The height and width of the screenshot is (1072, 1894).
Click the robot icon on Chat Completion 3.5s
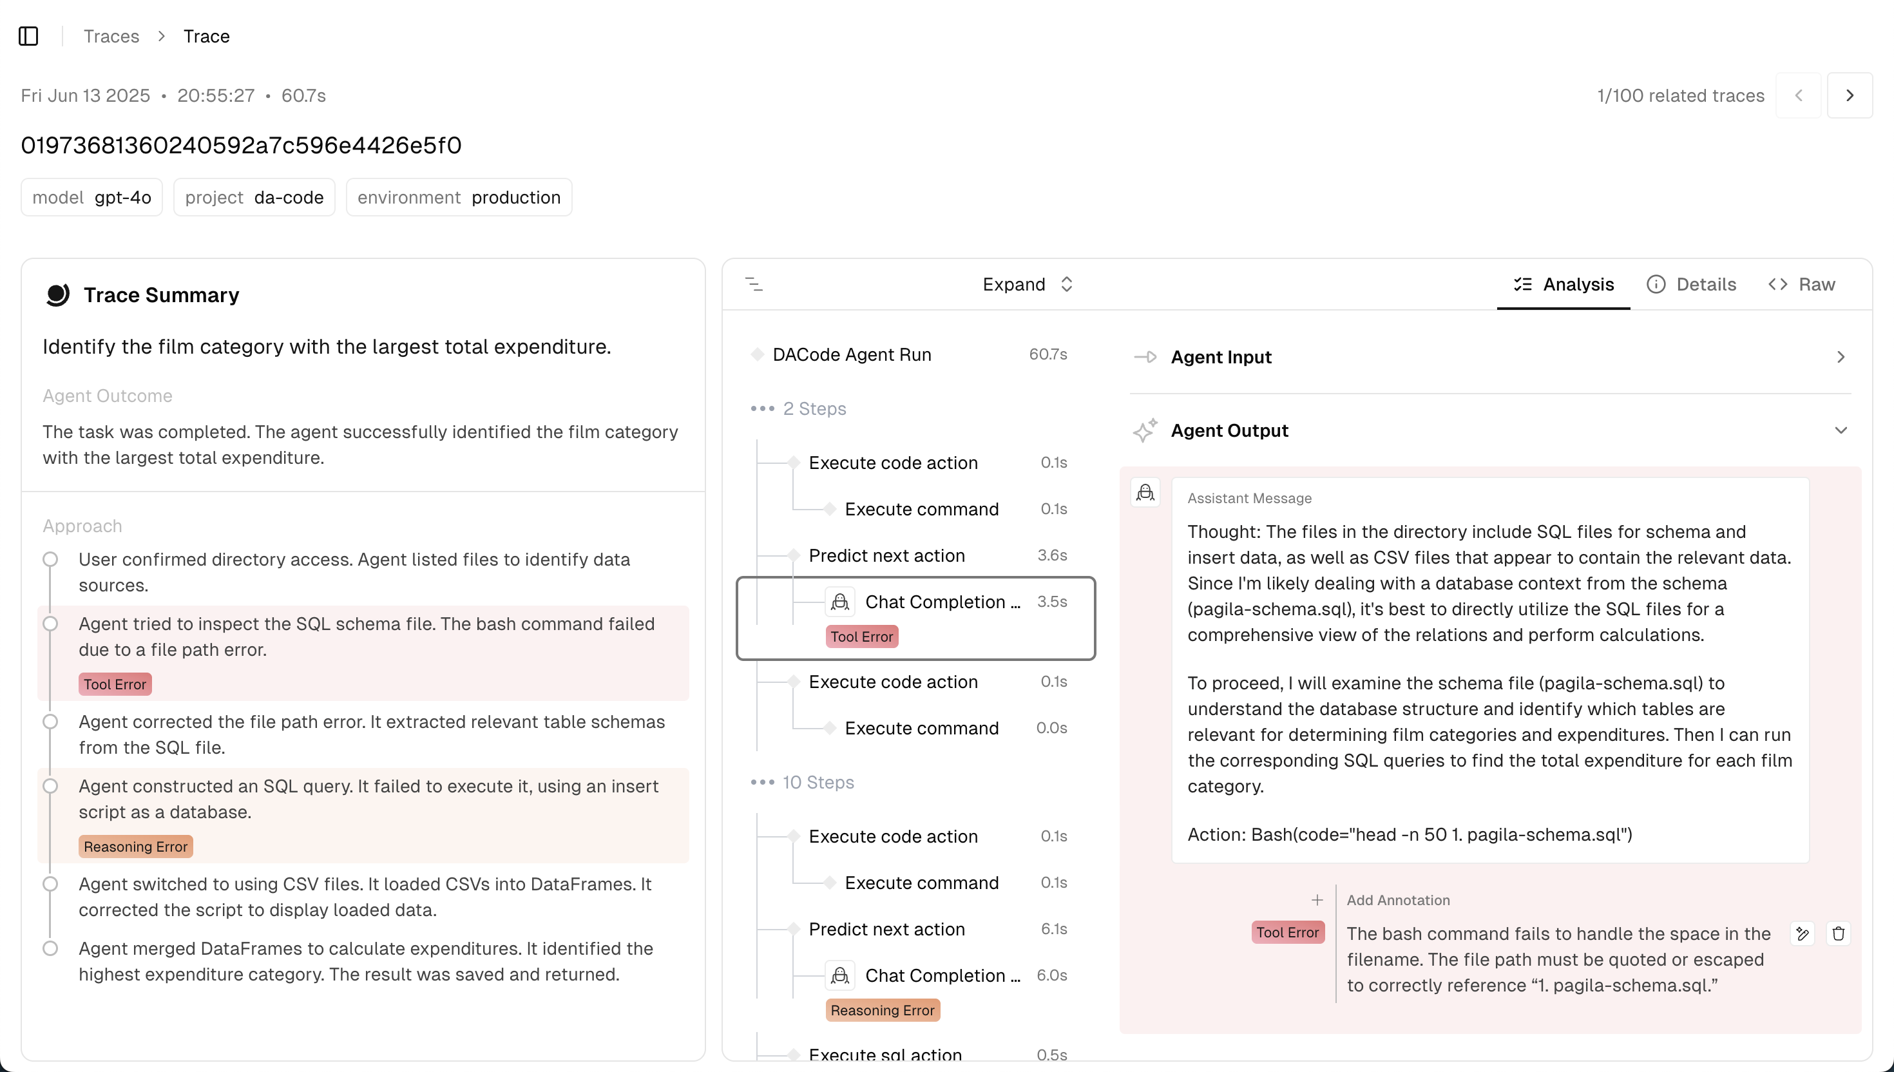click(840, 602)
